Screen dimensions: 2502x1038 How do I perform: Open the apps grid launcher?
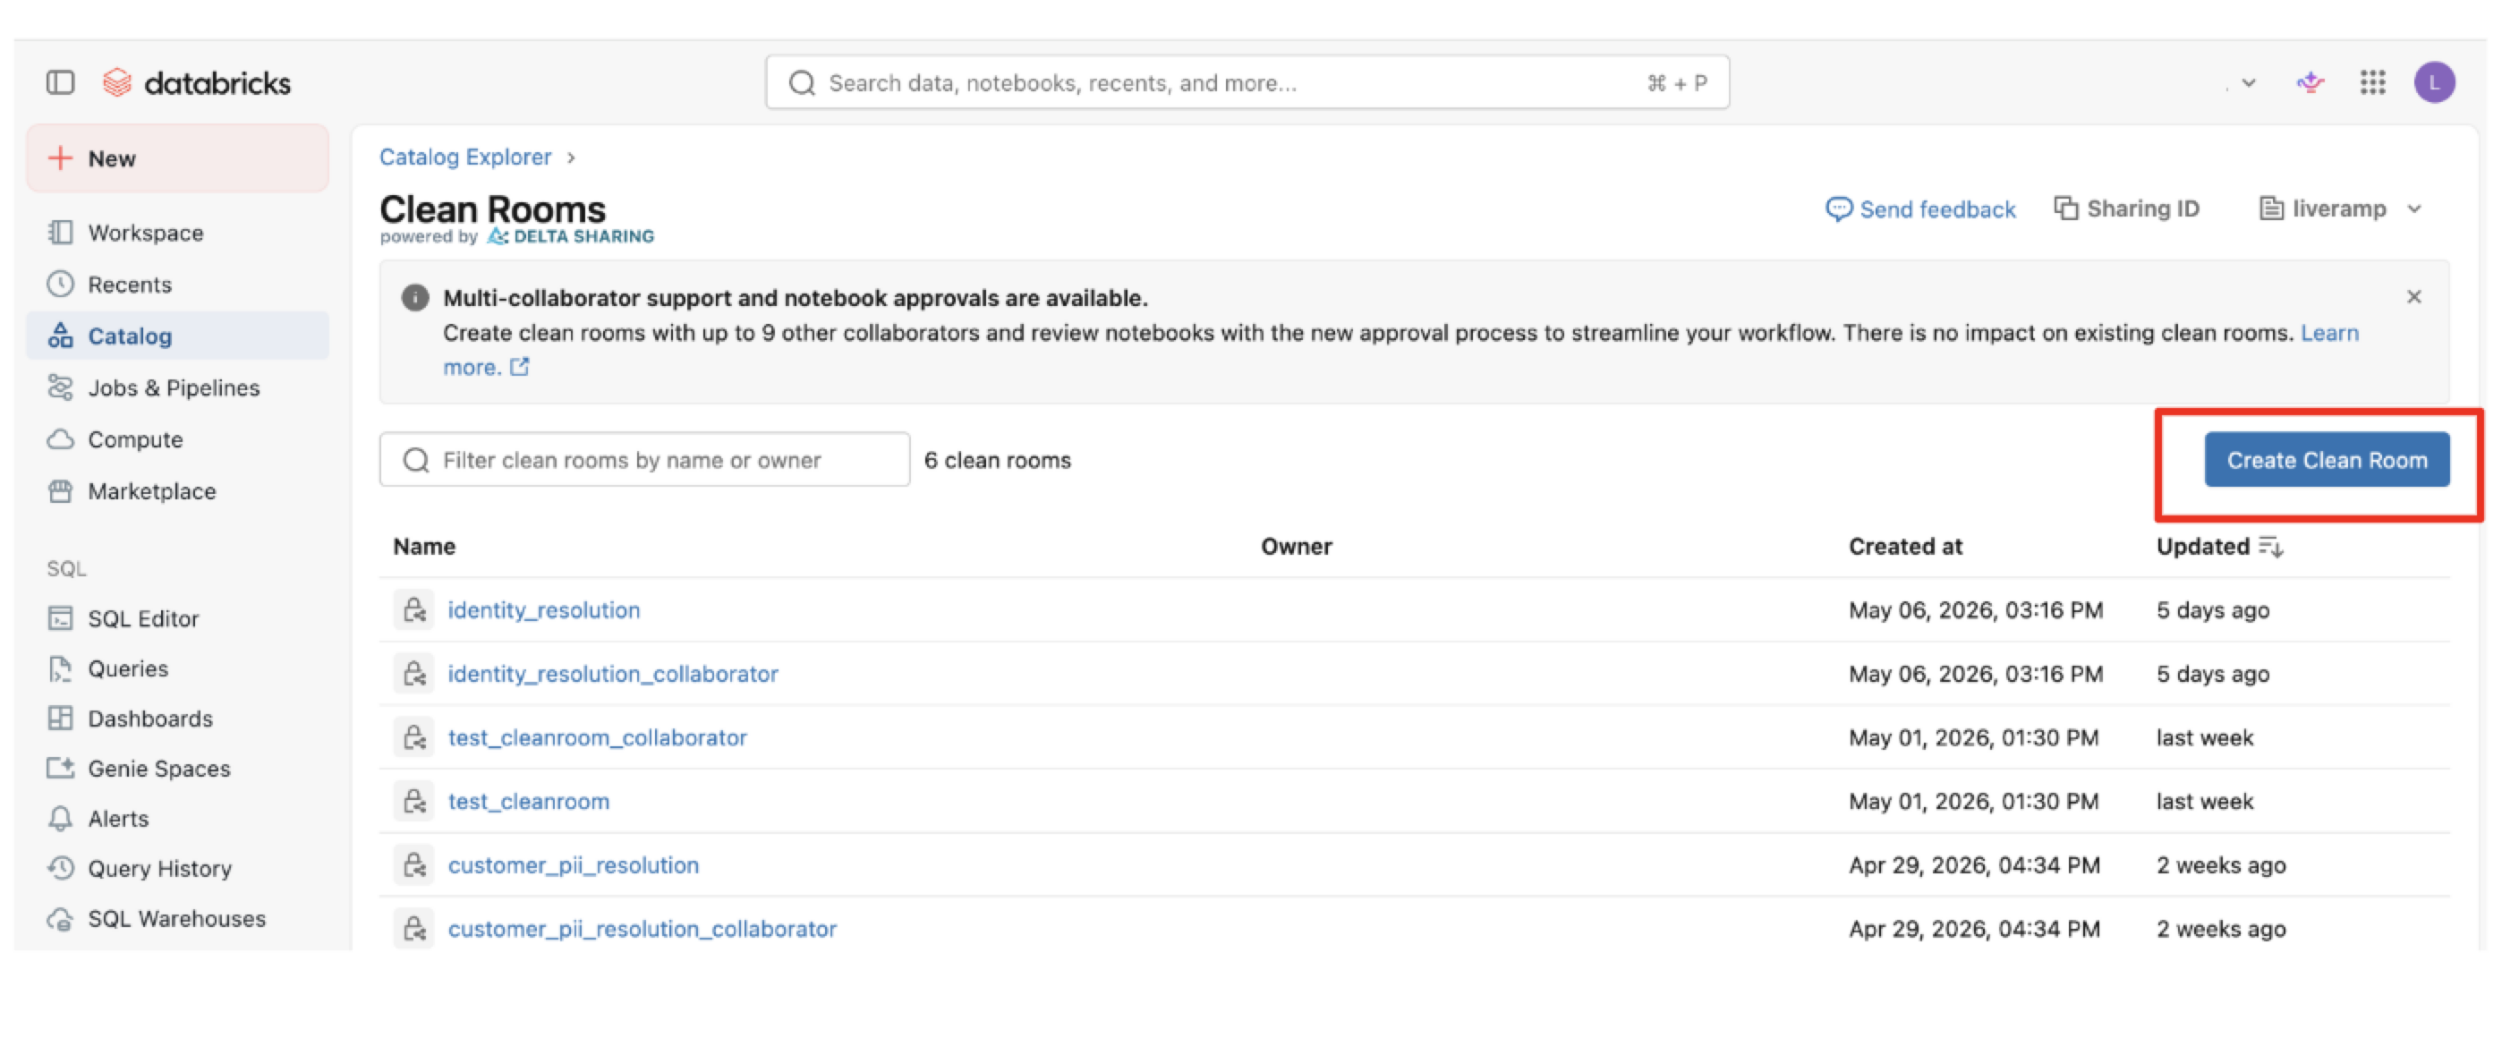click(x=2373, y=82)
